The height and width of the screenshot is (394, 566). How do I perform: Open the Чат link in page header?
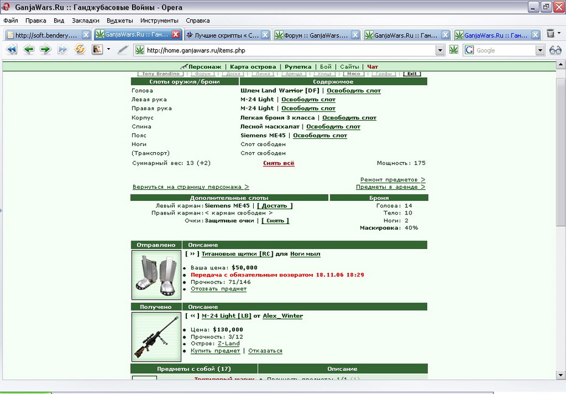coord(372,67)
